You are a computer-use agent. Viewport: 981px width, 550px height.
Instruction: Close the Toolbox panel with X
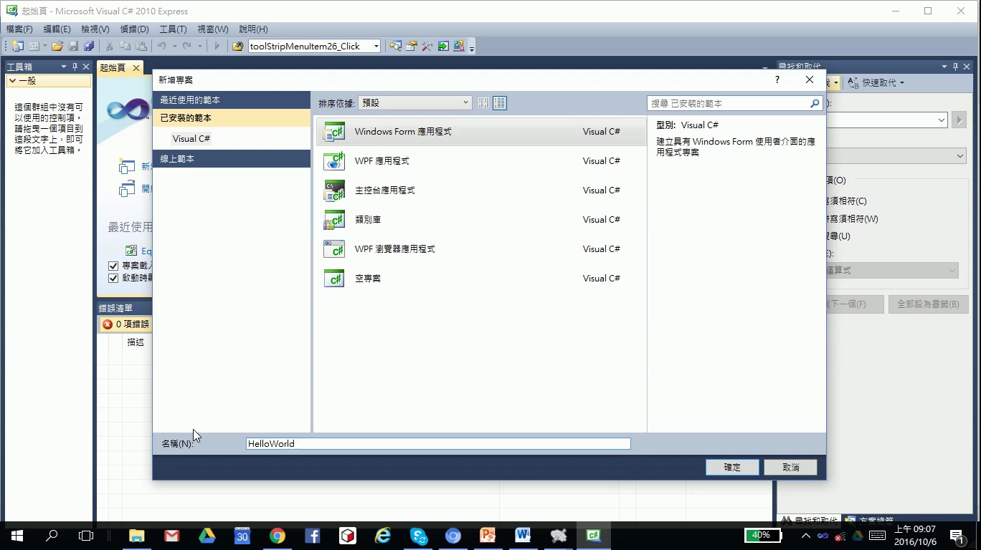pos(86,67)
